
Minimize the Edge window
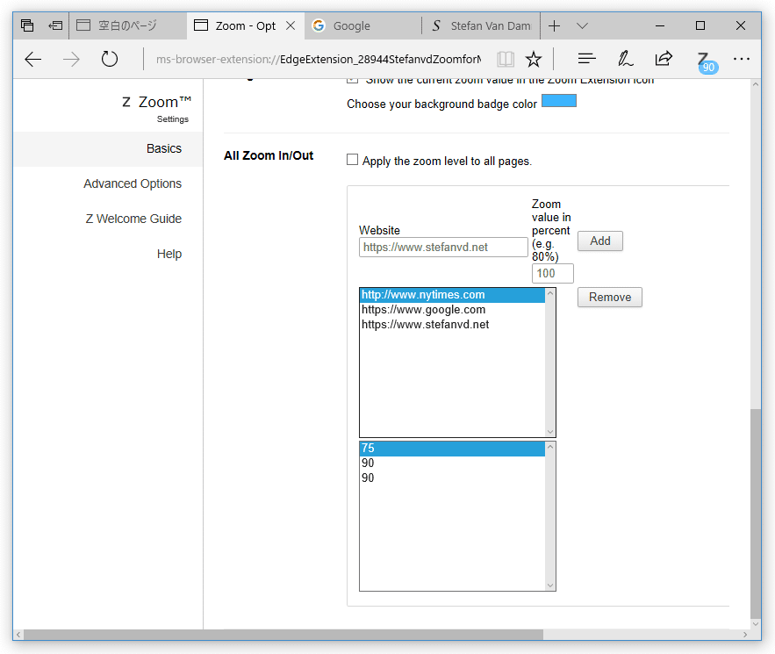click(660, 25)
